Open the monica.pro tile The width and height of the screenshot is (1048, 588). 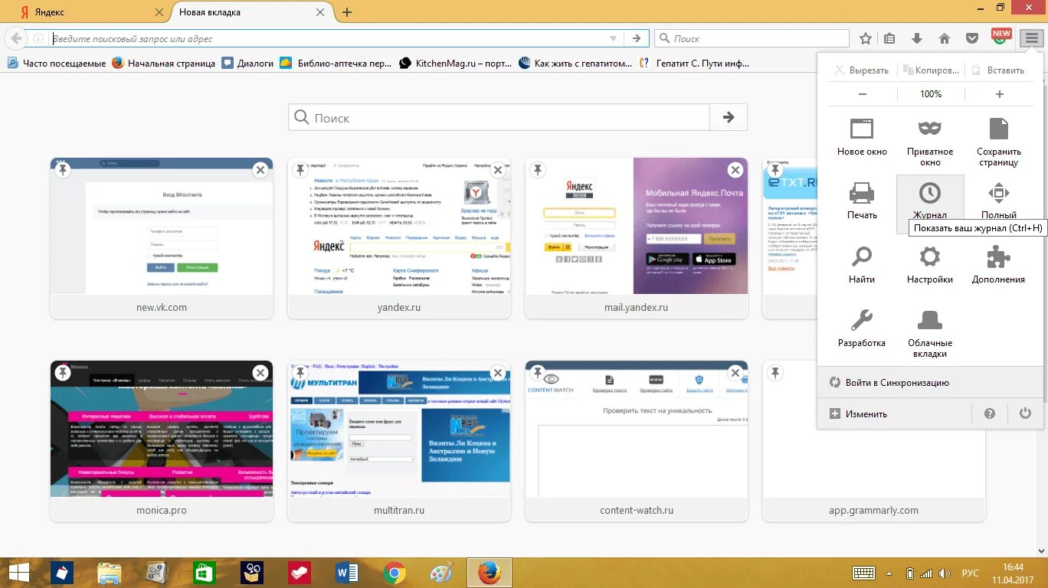pyautogui.click(x=162, y=441)
